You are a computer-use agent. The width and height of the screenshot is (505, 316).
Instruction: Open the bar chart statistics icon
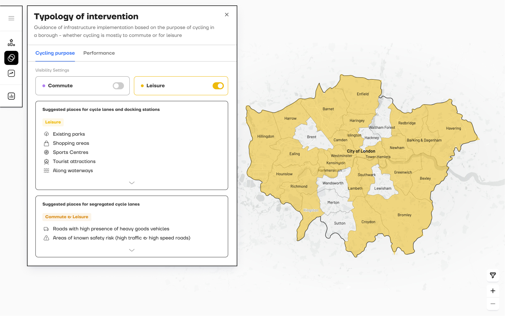pos(11,96)
